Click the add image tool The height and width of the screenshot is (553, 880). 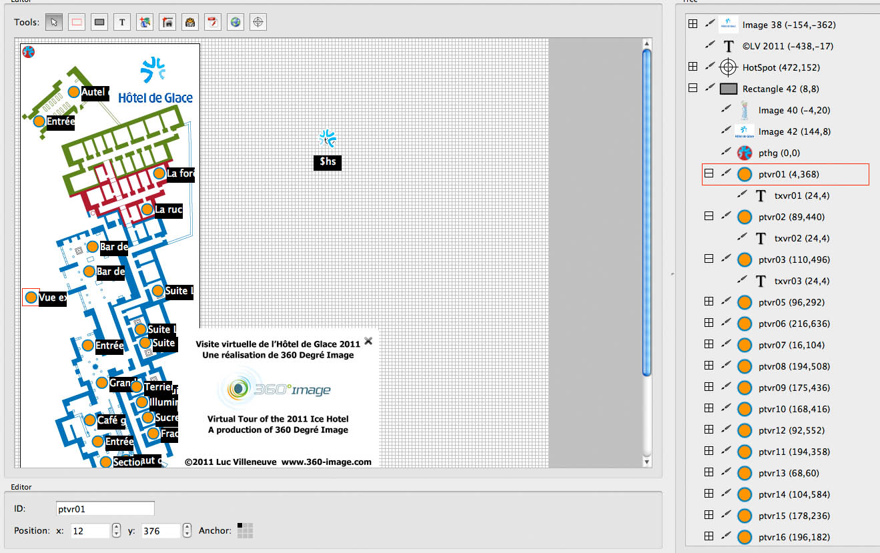[145, 22]
